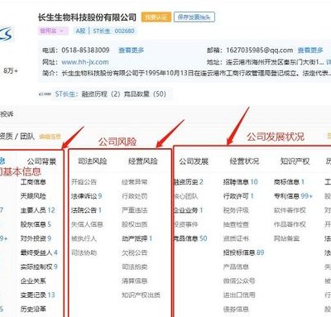The height and width of the screenshot is (317, 331).
Task: Click the email 1627035985@qq.com
Action: (260, 50)
